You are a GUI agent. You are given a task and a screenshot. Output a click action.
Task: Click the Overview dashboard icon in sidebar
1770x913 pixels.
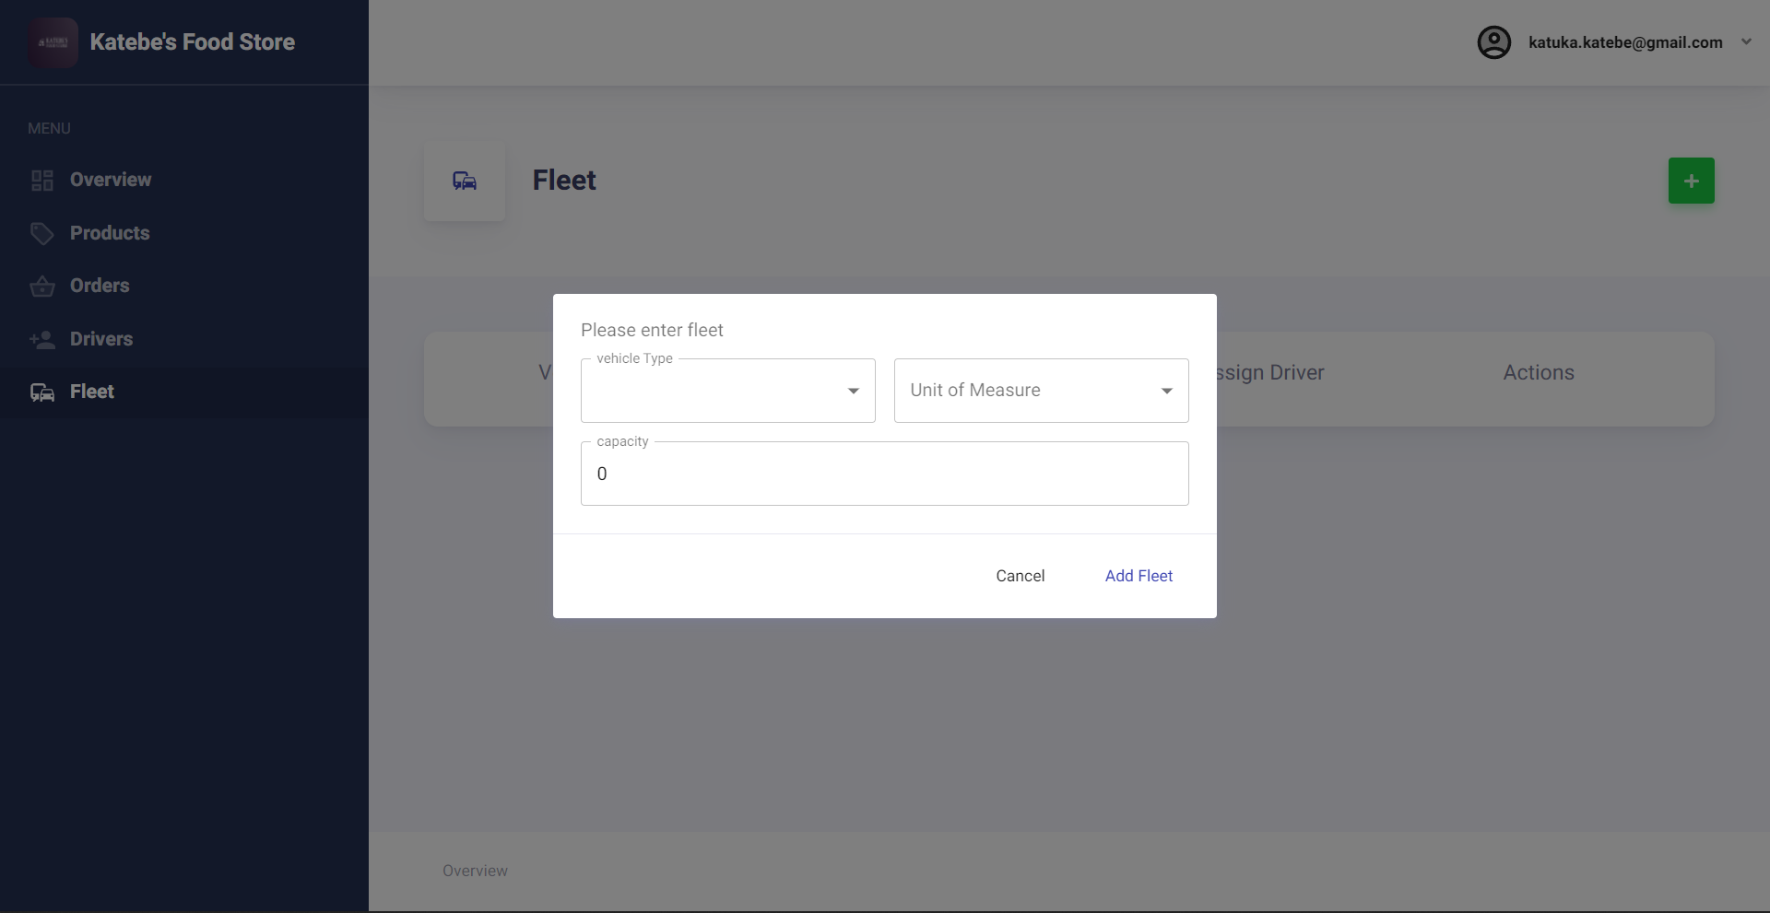(x=42, y=181)
